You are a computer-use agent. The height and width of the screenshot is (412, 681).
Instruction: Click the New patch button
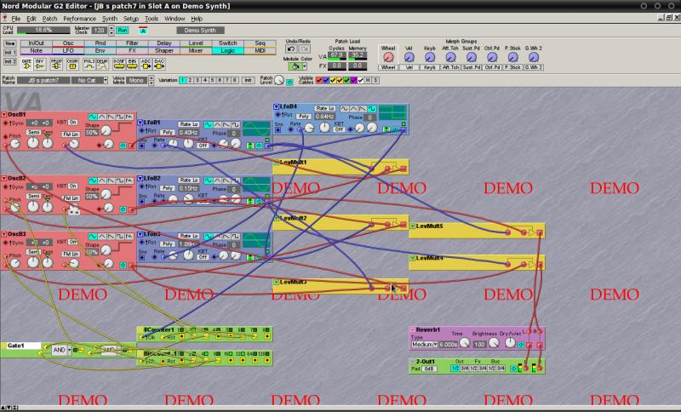10,43
